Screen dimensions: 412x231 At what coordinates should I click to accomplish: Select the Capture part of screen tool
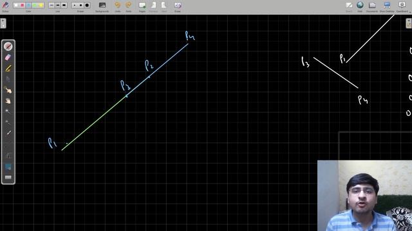8,167
